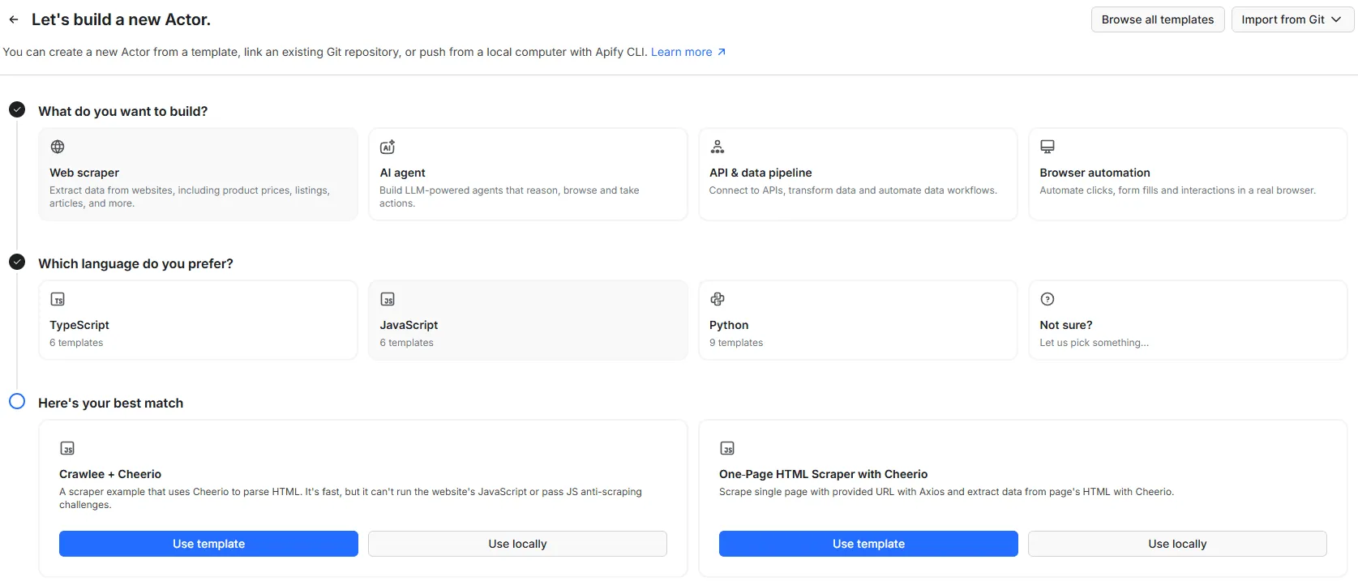This screenshot has width=1358, height=581.
Task: Select the Browser automation card
Action: coord(1188,174)
